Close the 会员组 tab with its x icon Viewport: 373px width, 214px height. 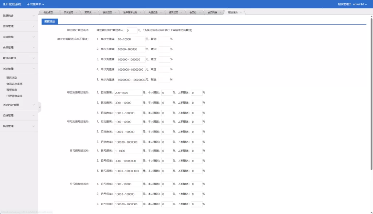[x=200, y=12]
